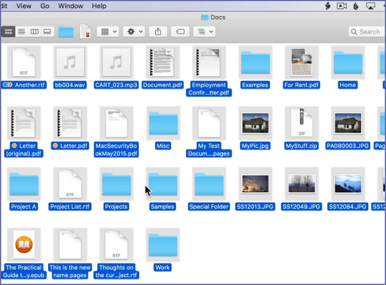
Task: Switch to list view in toolbar
Action: [21, 31]
